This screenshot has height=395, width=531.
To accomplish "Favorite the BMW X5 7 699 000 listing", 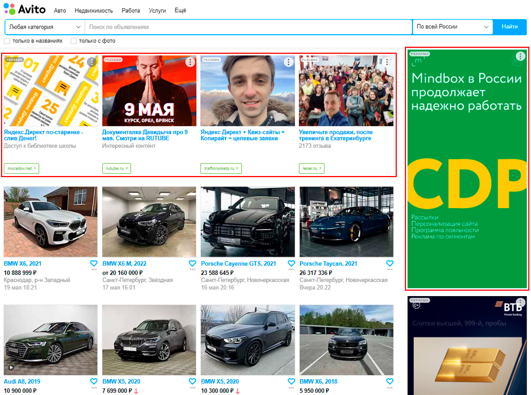I will coord(192,381).
